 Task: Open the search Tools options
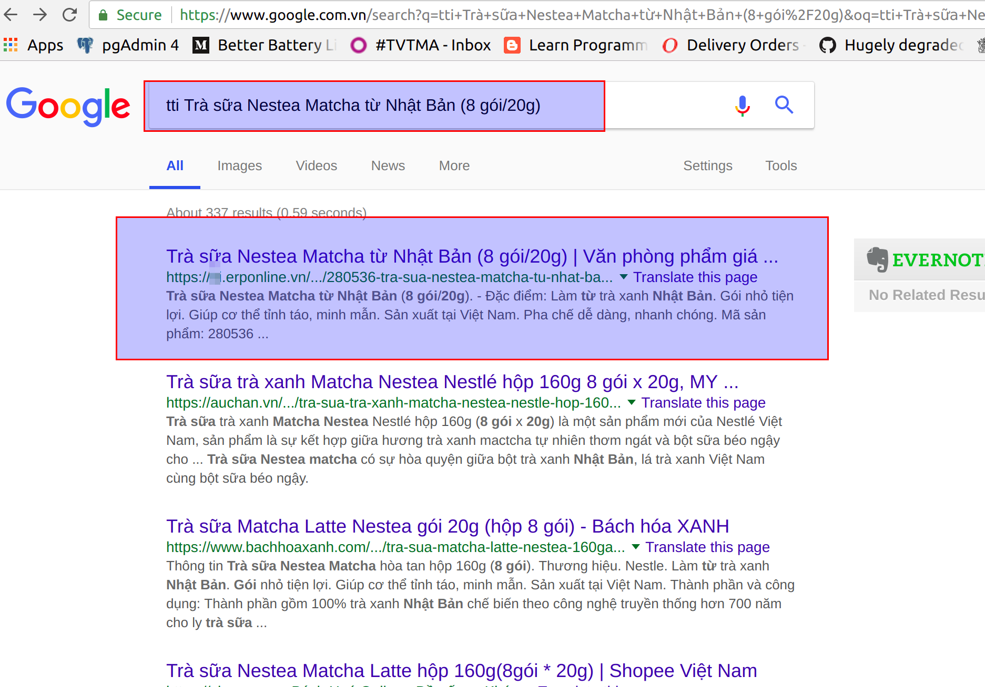[x=780, y=166]
